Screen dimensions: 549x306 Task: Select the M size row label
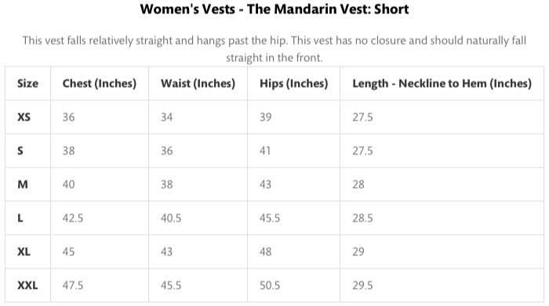click(23, 185)
